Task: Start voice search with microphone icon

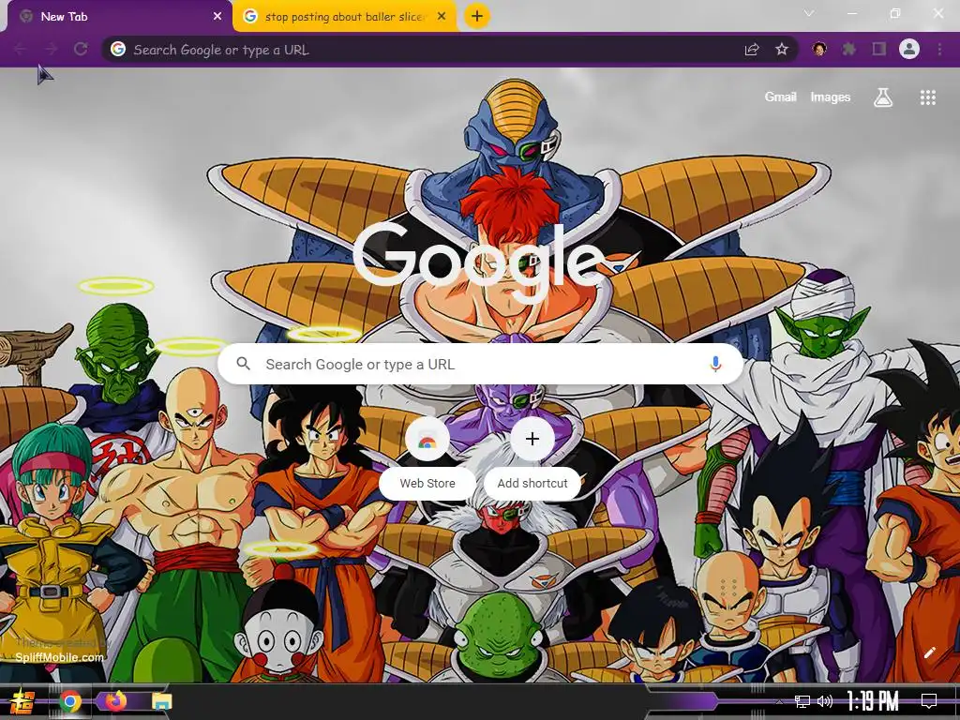Action: [715, 364]
